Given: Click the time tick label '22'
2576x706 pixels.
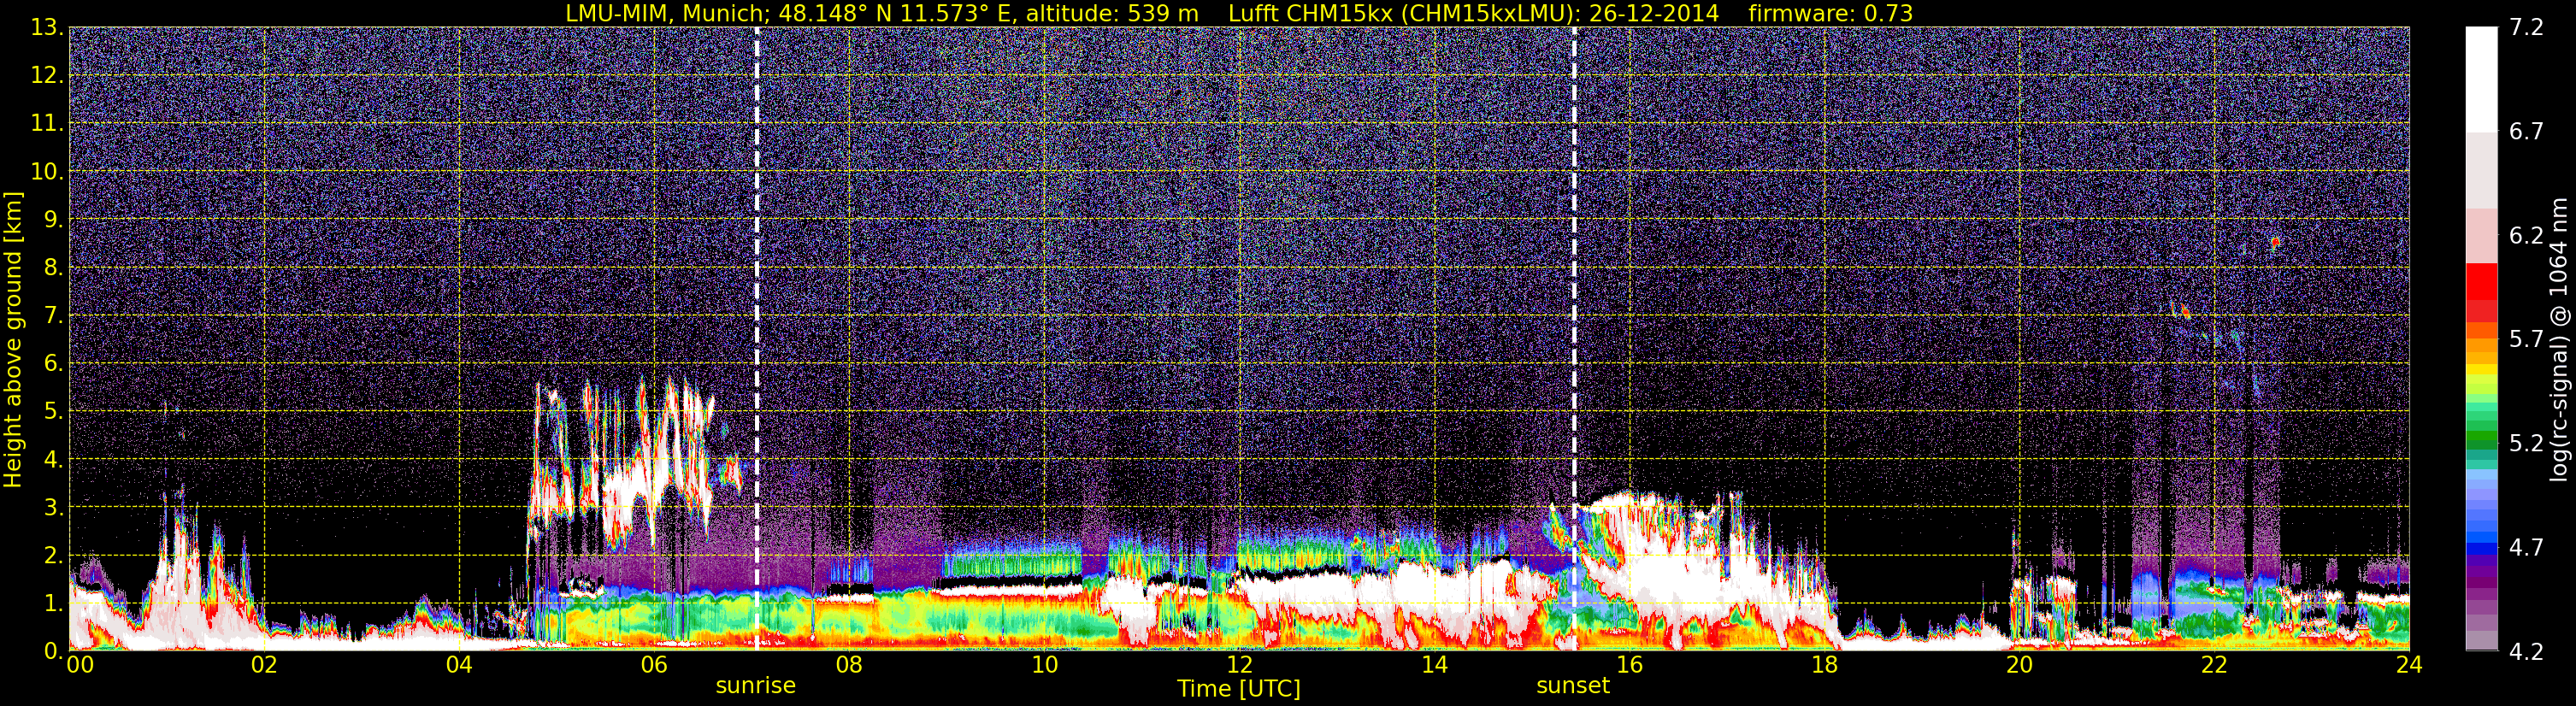Looking at the screenshot, I should 2214,665.
